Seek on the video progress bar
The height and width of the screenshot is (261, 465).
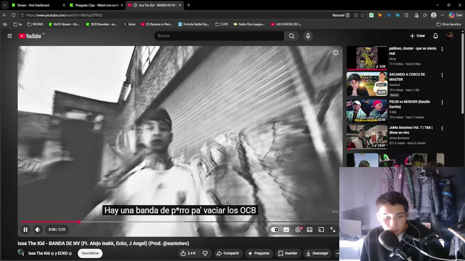pos(180,222)
